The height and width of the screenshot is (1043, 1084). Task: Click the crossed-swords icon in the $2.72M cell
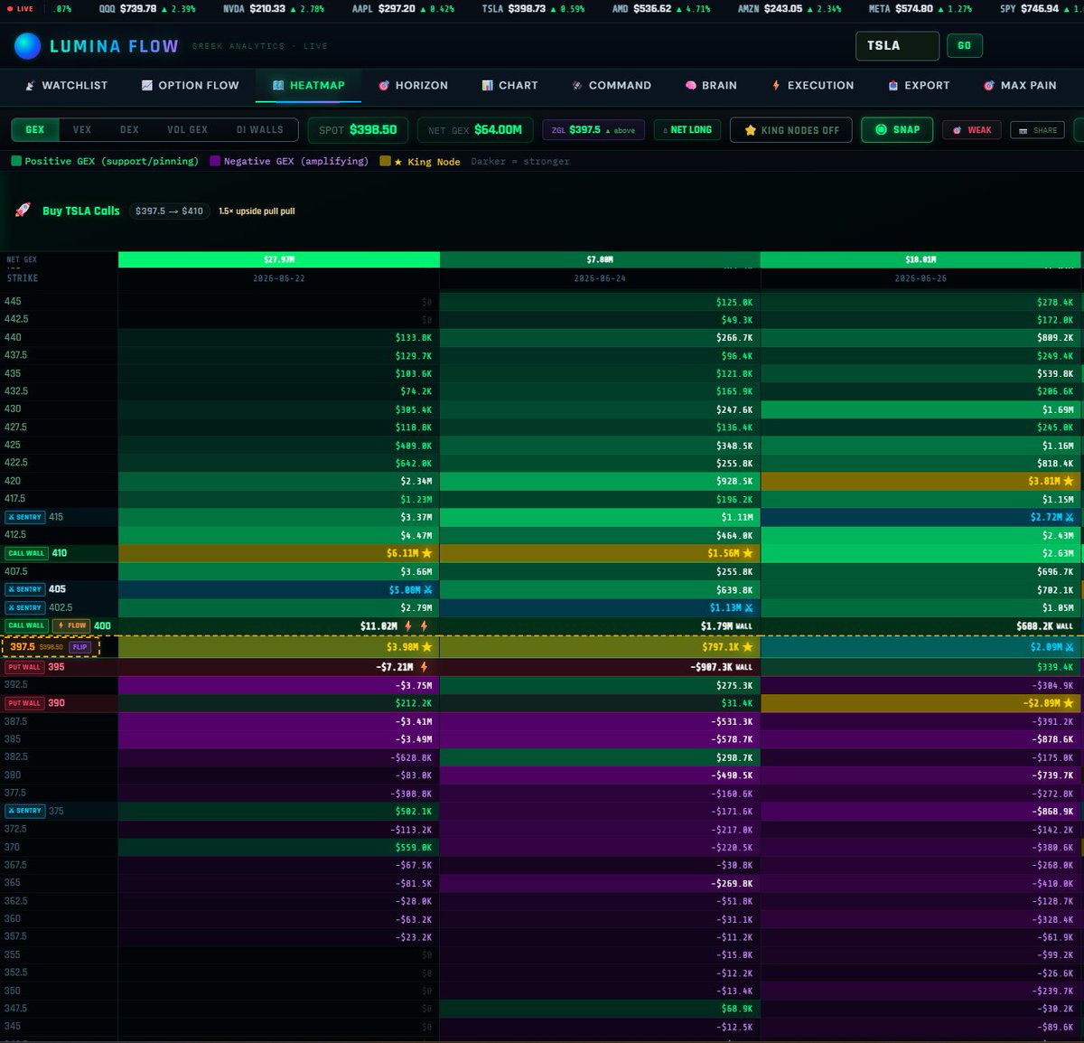(1070, 517)
